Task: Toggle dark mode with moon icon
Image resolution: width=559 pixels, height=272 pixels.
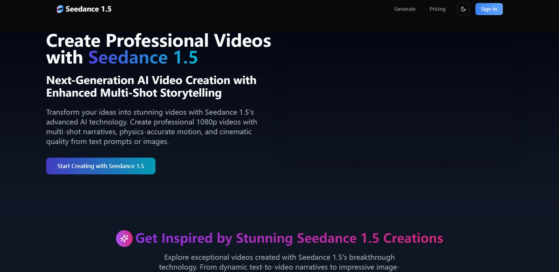Action: [463, 9]
